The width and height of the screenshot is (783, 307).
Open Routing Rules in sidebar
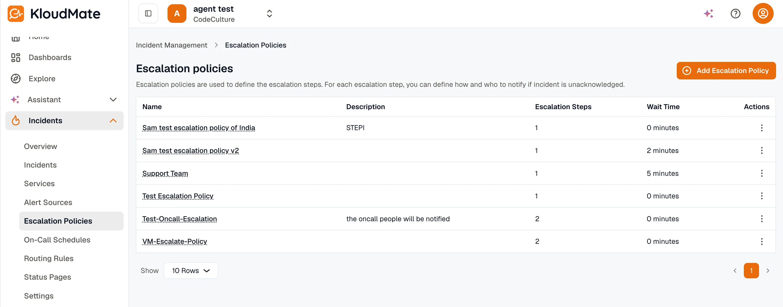click(49, 258)
